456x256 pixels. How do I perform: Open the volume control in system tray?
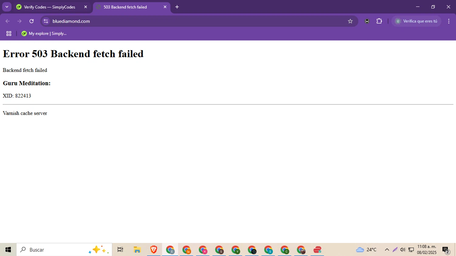click(403, 250)
